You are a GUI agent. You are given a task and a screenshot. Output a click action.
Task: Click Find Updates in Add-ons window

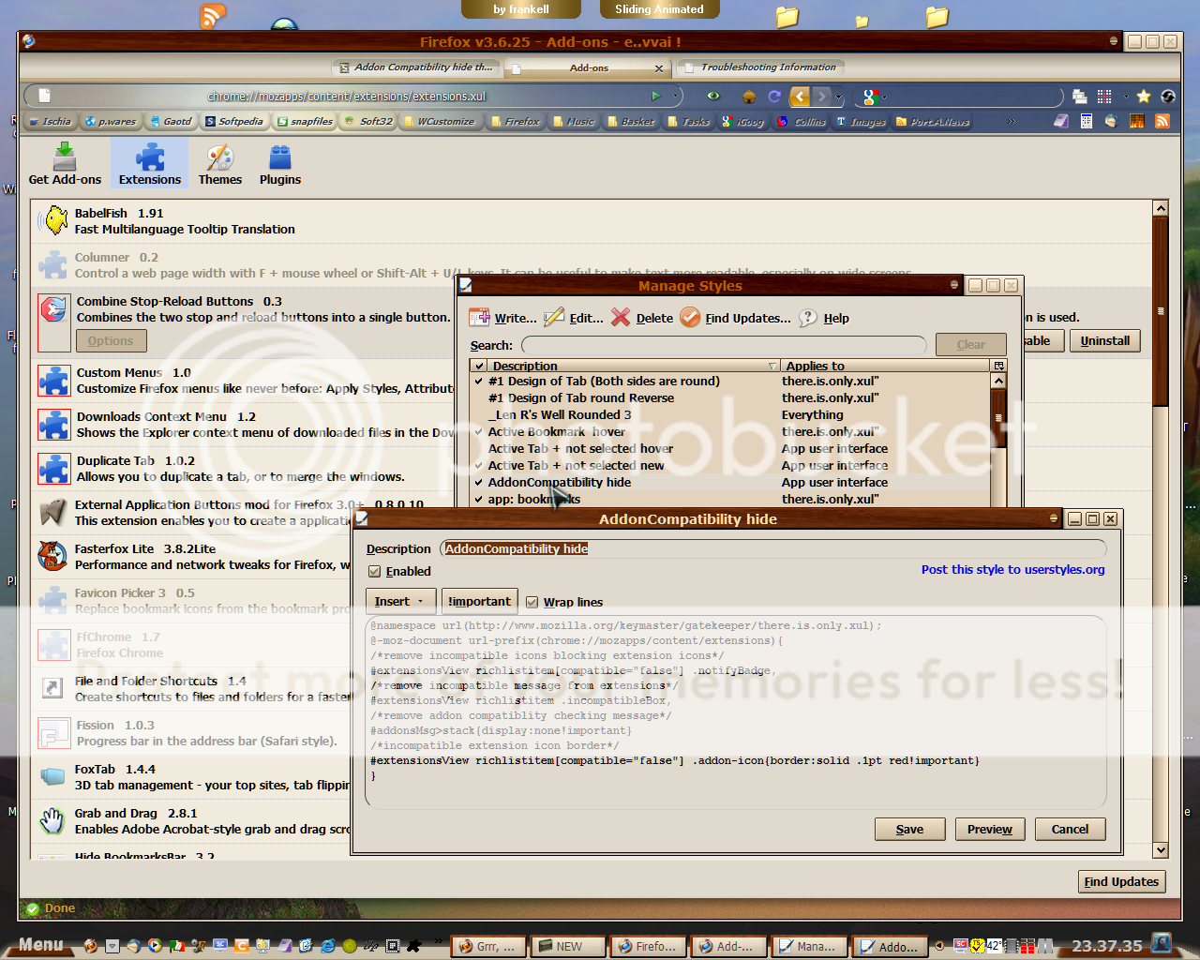(1121, 881)
